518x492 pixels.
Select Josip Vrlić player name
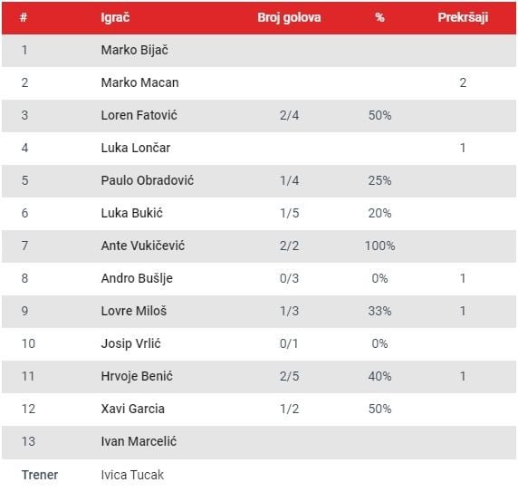tap(130, 343)
